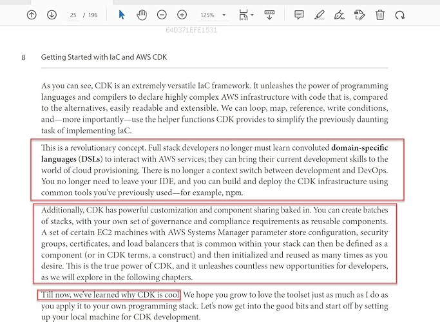
Task: Select red box around 'revolutionary concept' paragraph
Action: (x=218, y=169)
